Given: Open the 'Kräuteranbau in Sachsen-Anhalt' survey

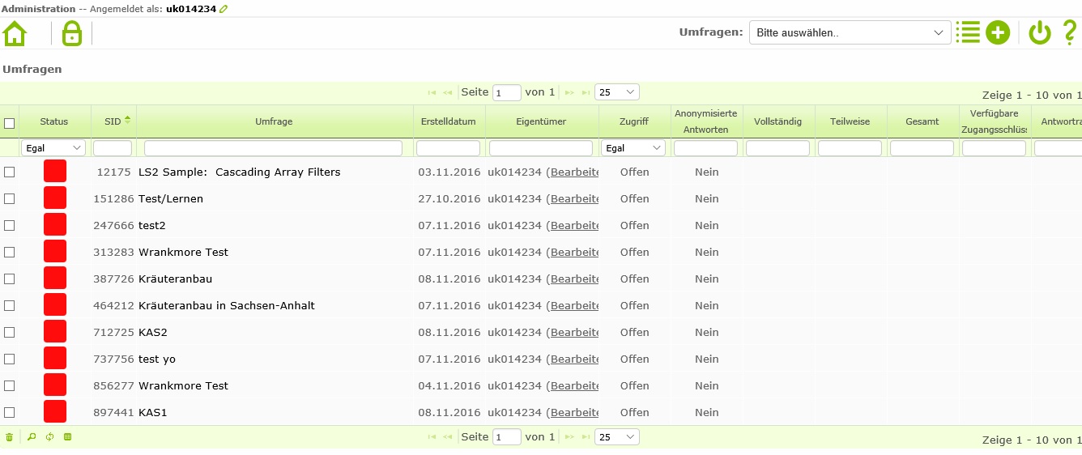Looking at the screenshot, I should click(x=227, y=305).
